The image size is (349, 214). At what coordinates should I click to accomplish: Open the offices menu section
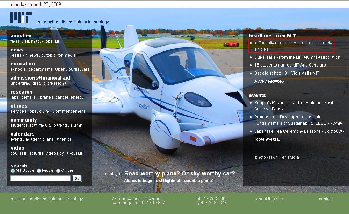click(x=19, y=106)
